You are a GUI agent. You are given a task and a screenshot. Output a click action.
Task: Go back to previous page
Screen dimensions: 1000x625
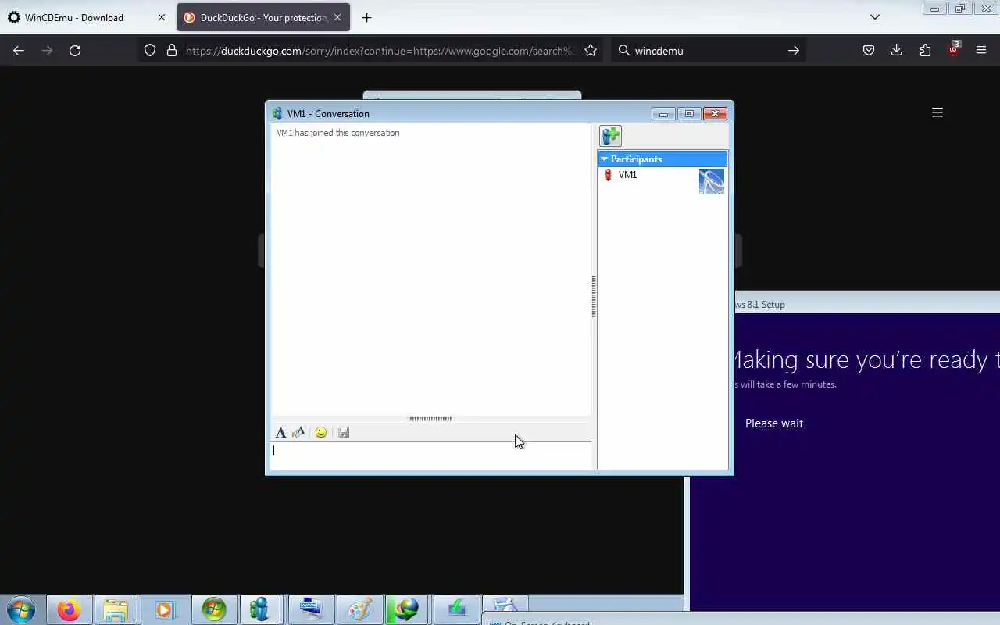point(19,50)
